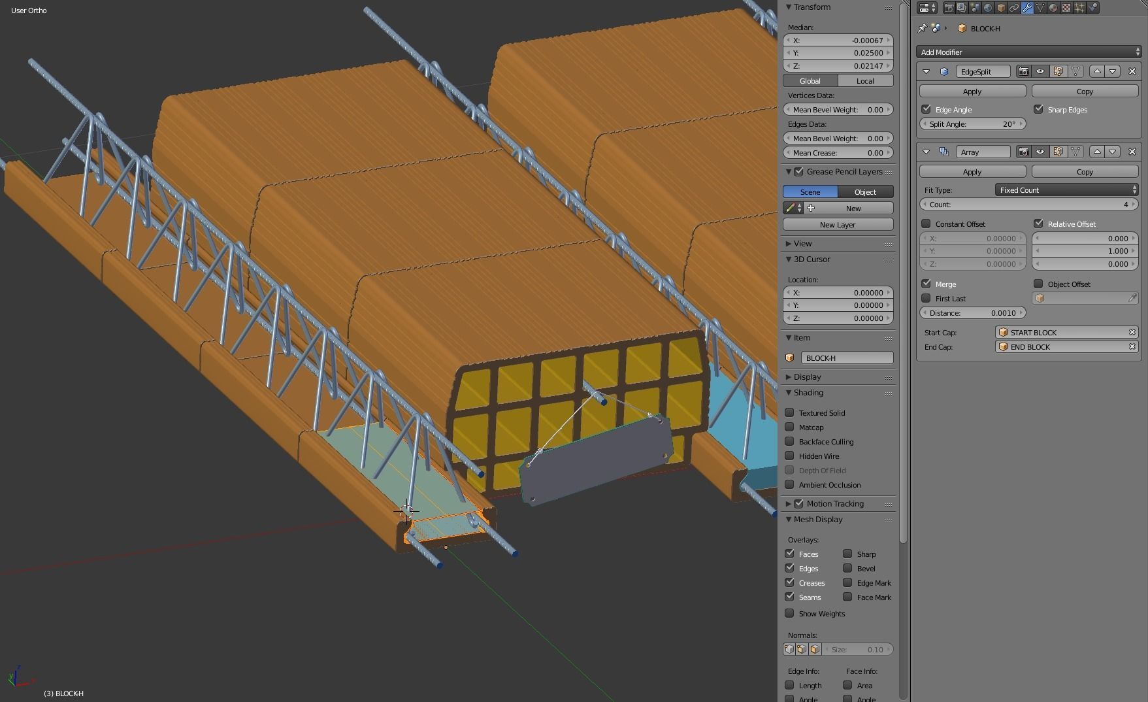Move EdgeSplit modifier down in stack

tap(1113, 71)
